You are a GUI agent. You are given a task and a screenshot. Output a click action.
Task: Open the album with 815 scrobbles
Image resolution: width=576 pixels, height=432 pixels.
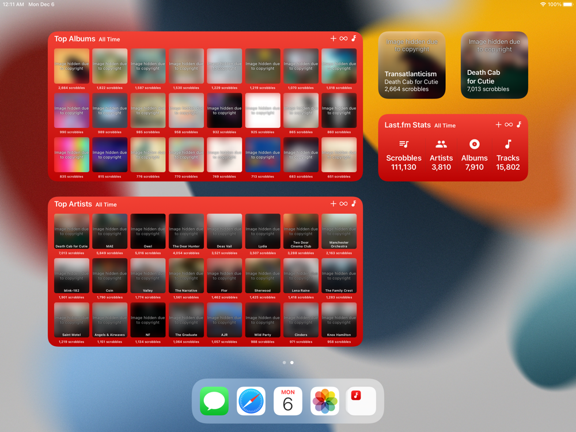[x=110, y=155]
